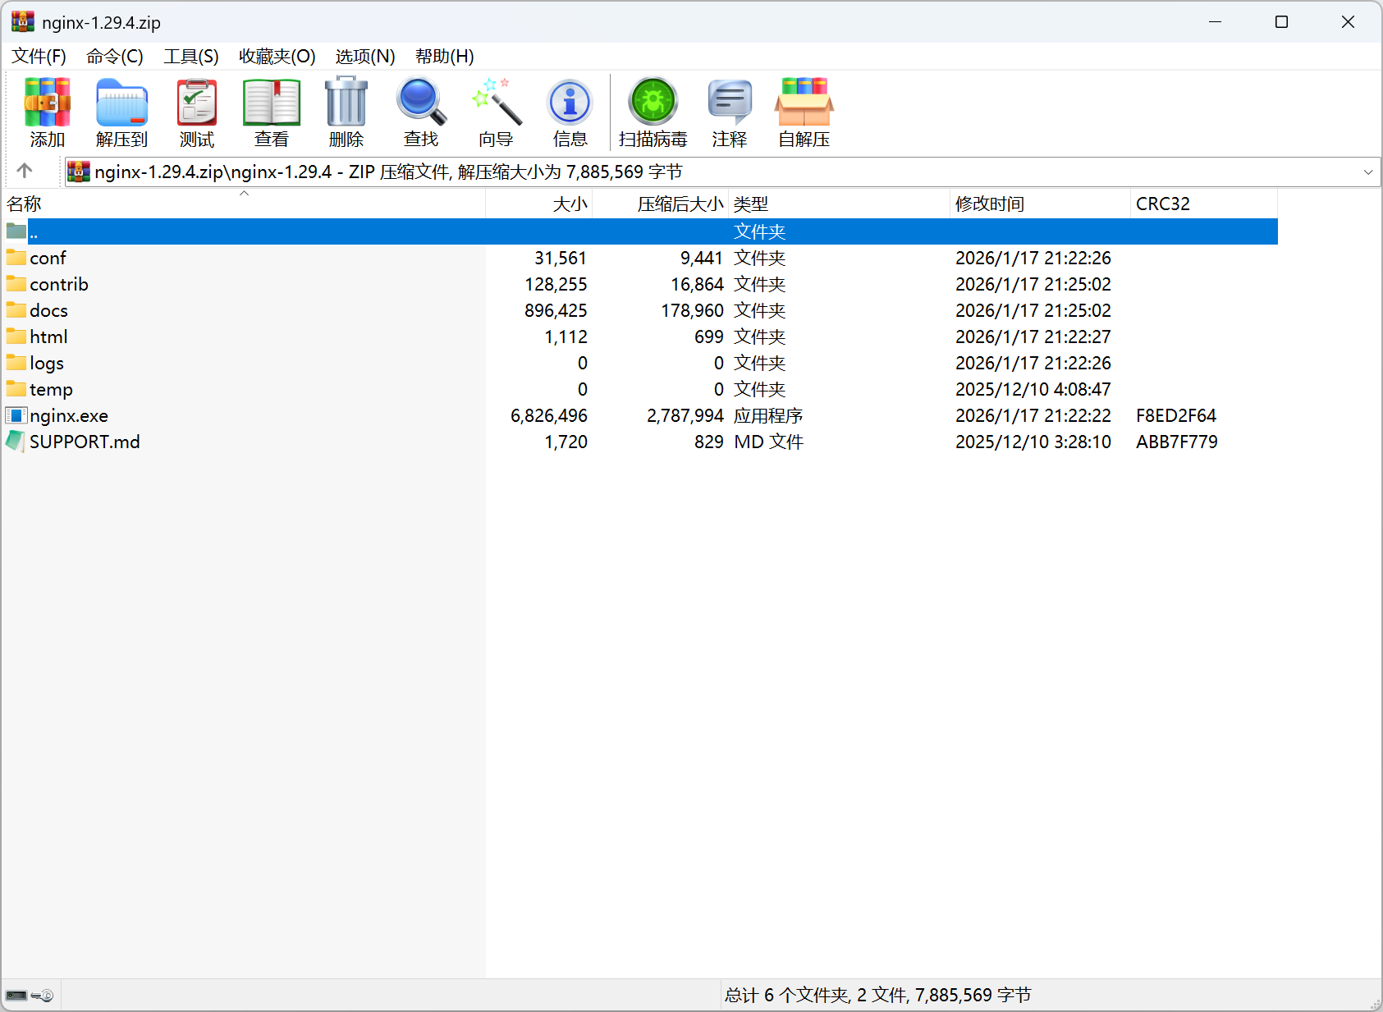The image size is (1383, 1012).
Task: Click the 'nginx.exe' file name
Action: pos(69,415)
